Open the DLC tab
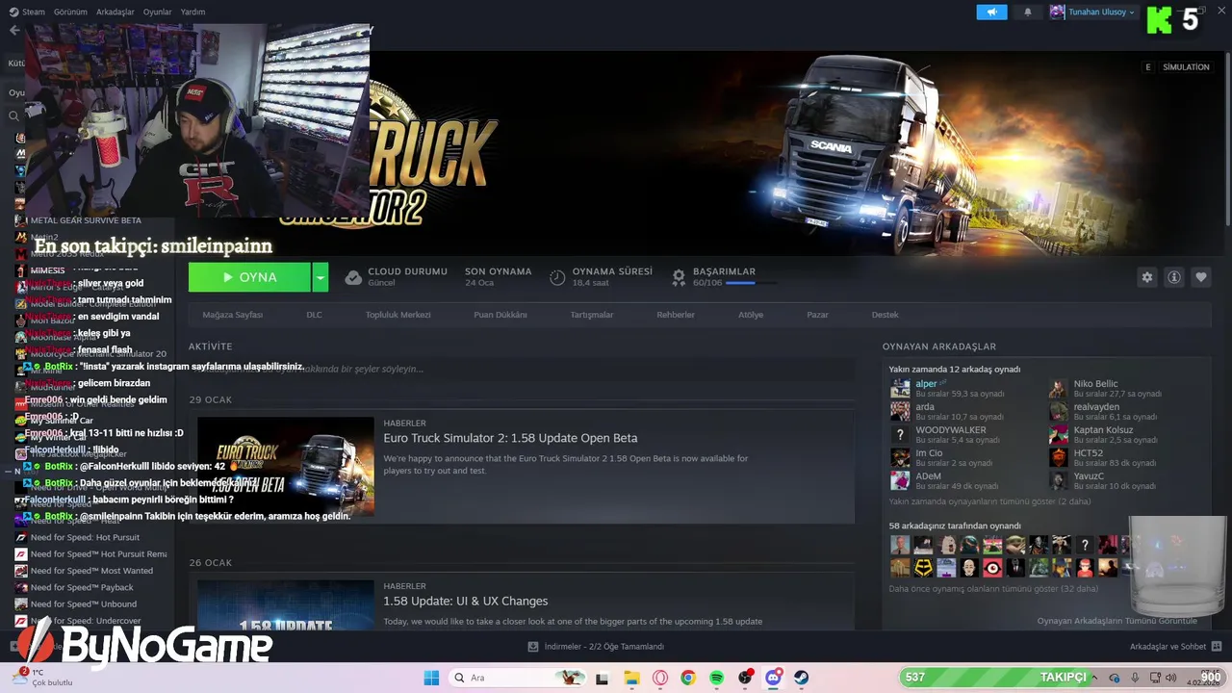The image size is (1232, 693). tap(314, 315)
